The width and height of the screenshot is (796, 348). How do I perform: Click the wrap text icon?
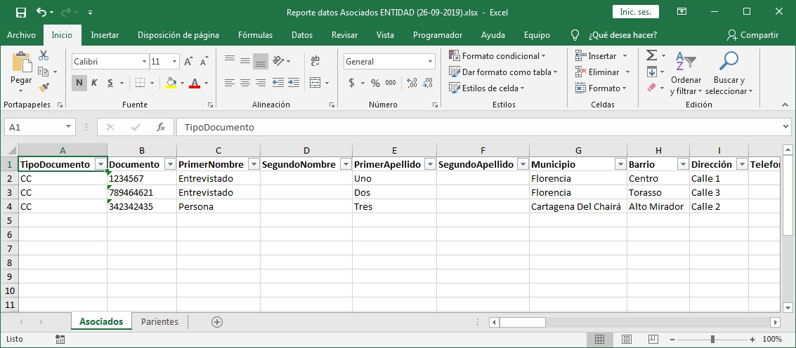tap(315, 62)
